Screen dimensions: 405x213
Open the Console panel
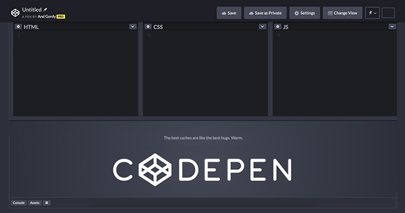coord(19,203)
